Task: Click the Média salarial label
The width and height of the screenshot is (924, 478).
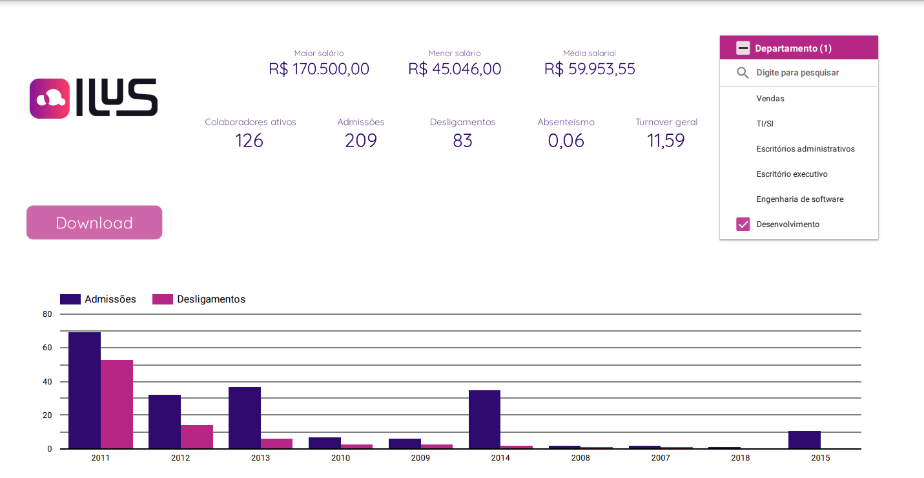Action: coord(590,54)
